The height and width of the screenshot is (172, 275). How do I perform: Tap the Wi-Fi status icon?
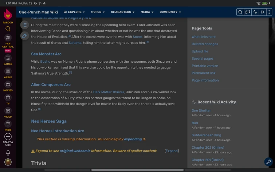click(258, 3)
